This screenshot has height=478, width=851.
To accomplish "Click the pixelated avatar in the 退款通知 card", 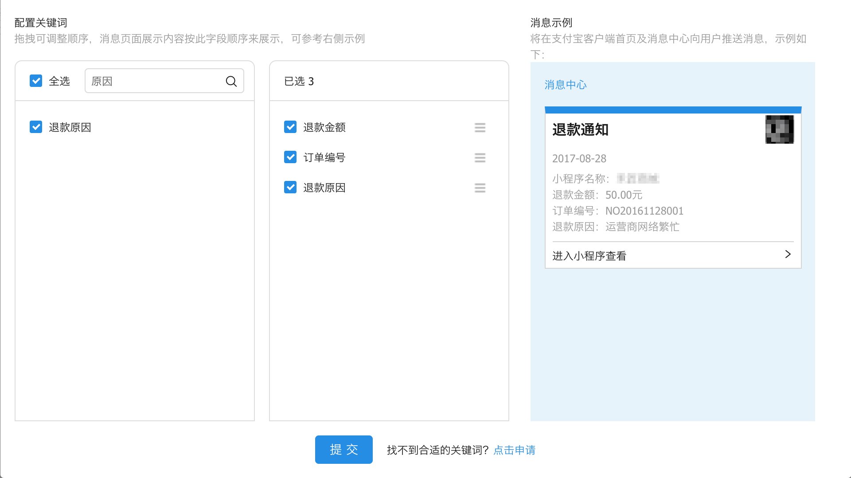I will (x=779, y=129).
